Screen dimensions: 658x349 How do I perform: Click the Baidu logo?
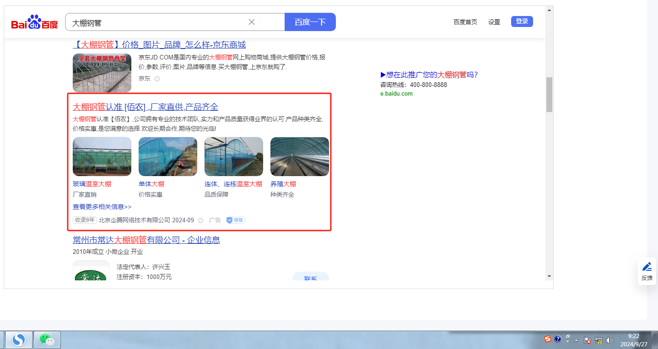pos(35,22)
